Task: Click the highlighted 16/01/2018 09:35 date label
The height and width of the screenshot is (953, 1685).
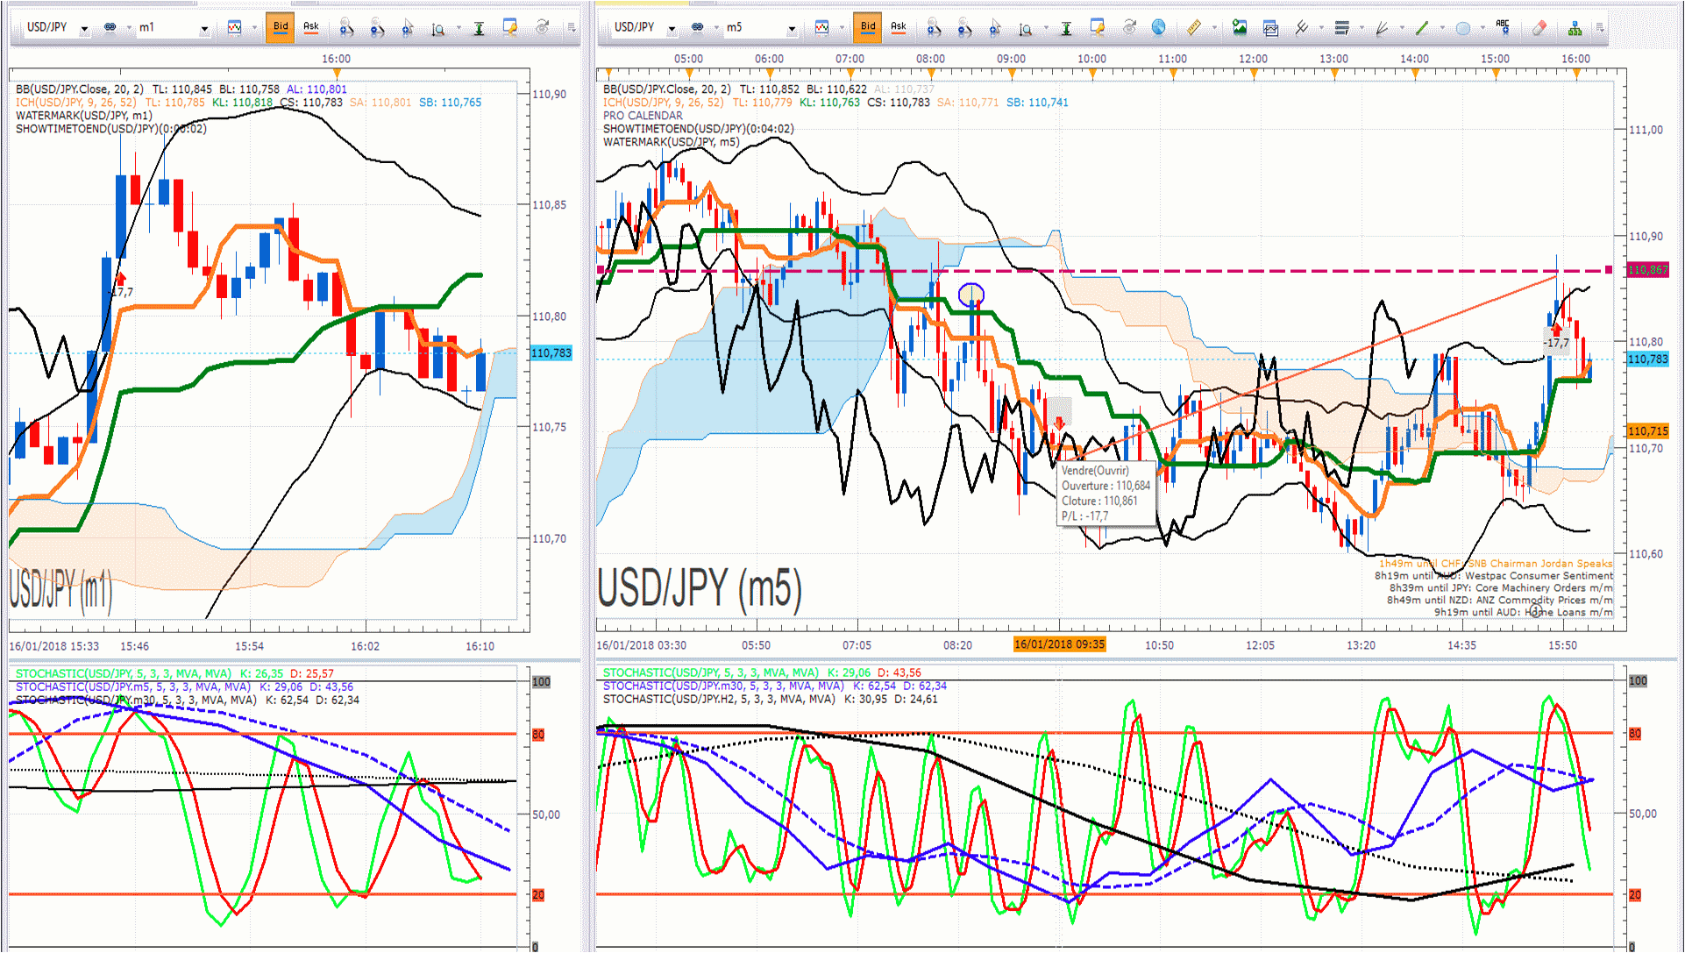Action: click(x=1059, y=644)
